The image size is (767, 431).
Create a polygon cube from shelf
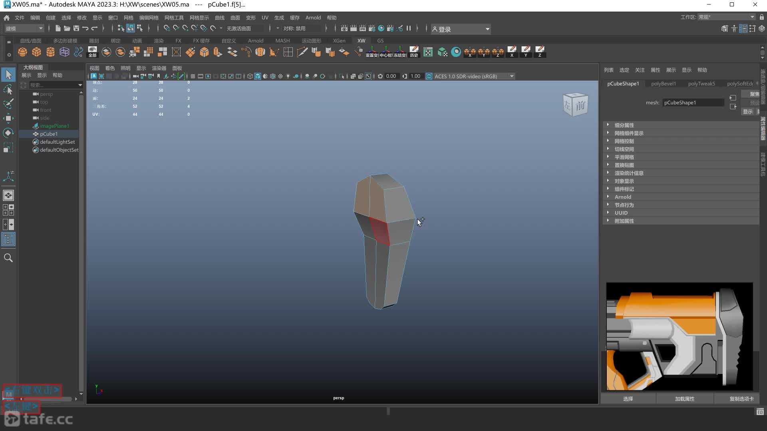(37, 52)
